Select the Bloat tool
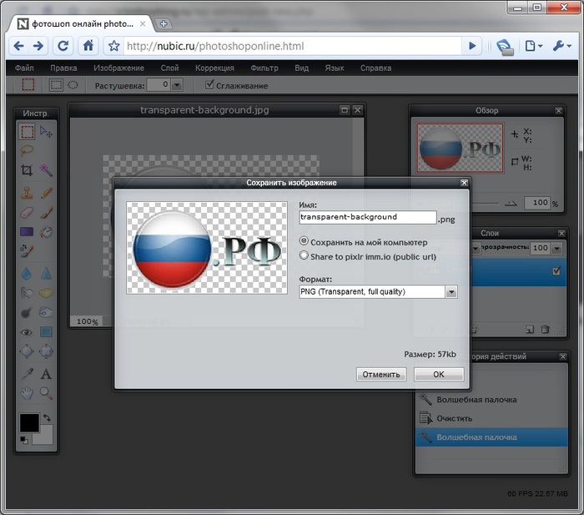The height and width of the screenshot is (515, 584). (27, 351)
